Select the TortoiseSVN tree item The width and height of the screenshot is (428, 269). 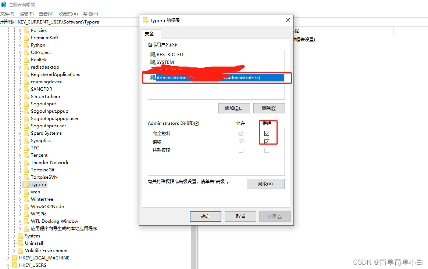pyautogui.click(x=44, y=177)
